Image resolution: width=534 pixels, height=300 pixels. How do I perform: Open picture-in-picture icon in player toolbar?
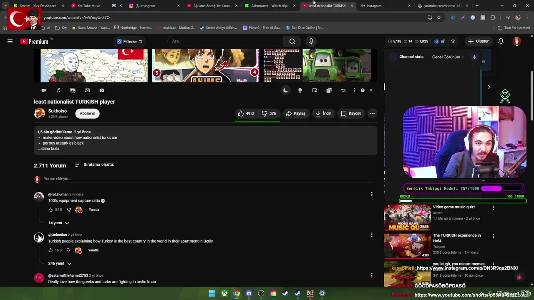(x=315, y=90)
